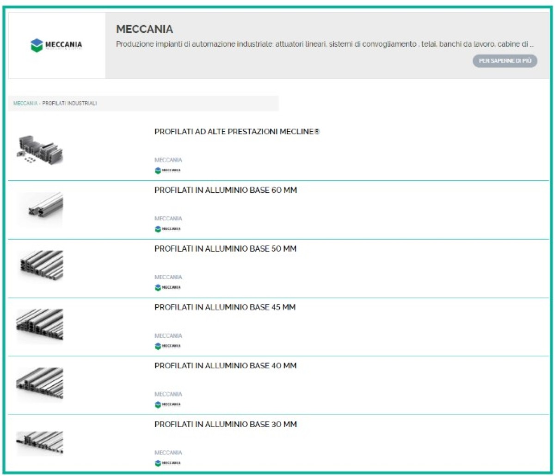Open Profilati in alluminio base 45 mm
Image resolution: width=555 pixels, height=476 pixels.
click(225, 307)
